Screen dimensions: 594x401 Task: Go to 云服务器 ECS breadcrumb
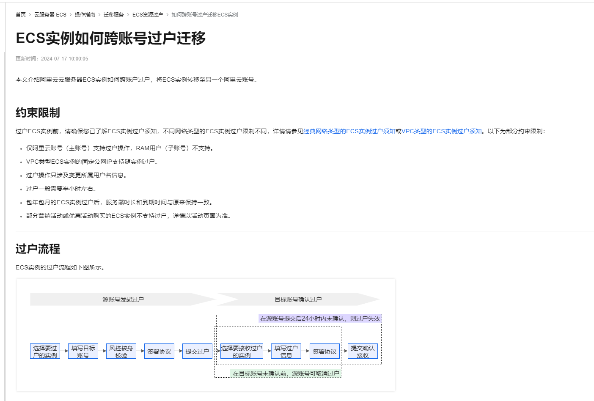click(x=50, y=14)
